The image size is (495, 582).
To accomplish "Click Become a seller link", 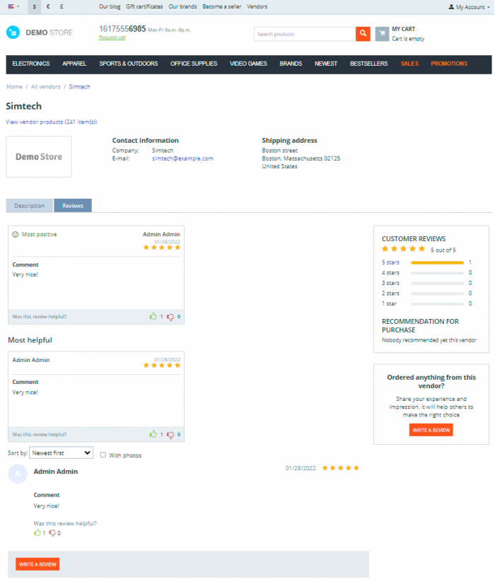I will pyautogui.click(x=221, y=6).
